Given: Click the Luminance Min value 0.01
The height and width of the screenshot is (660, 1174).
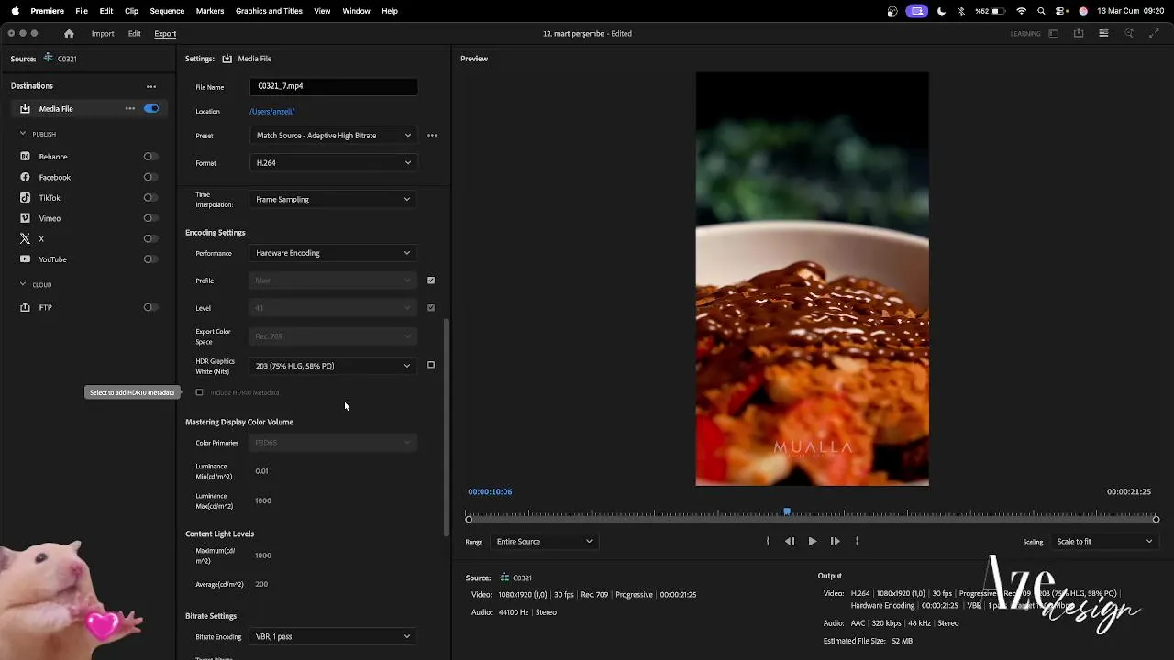Looking at the screenshot, I should [x=262, y=471].
